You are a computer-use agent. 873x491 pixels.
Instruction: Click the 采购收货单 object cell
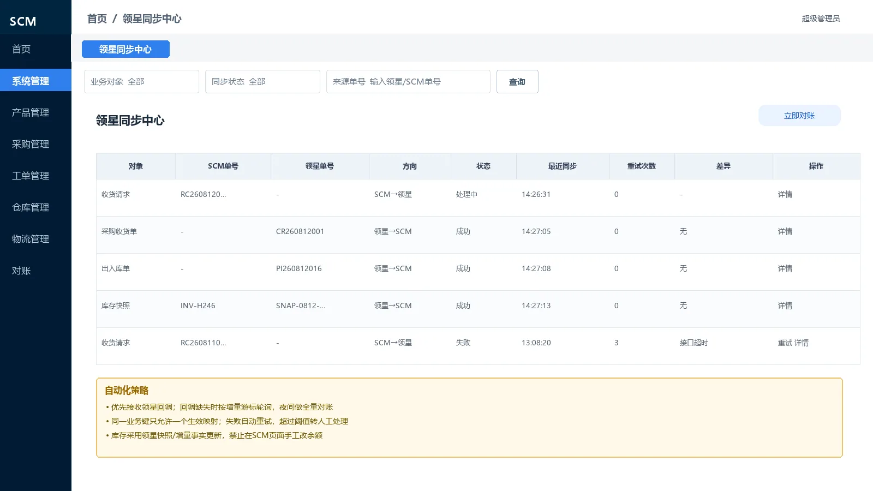click(119, 231)
